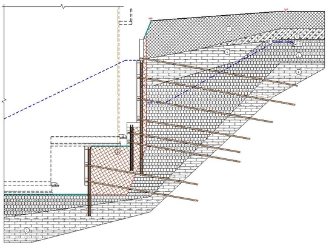Select dashed L-shaped outline near top
Viewport: 329px width, 245px height.
[125, 17]
